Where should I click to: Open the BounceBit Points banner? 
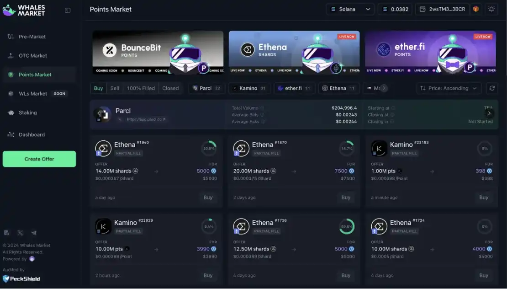tap(158, 53)
